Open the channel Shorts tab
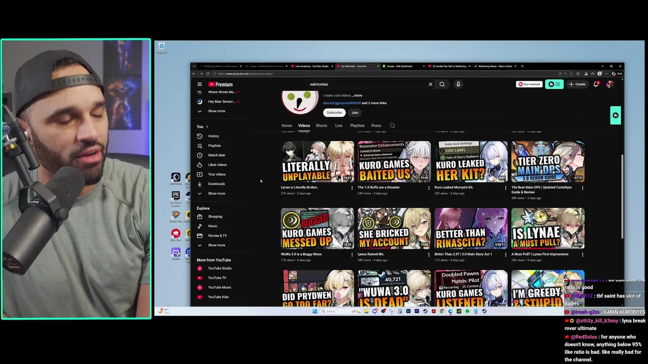 coord(321,125)
